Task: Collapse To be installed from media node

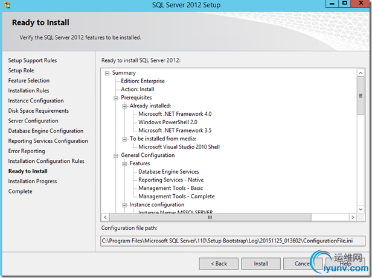Action: pos(124,139)
